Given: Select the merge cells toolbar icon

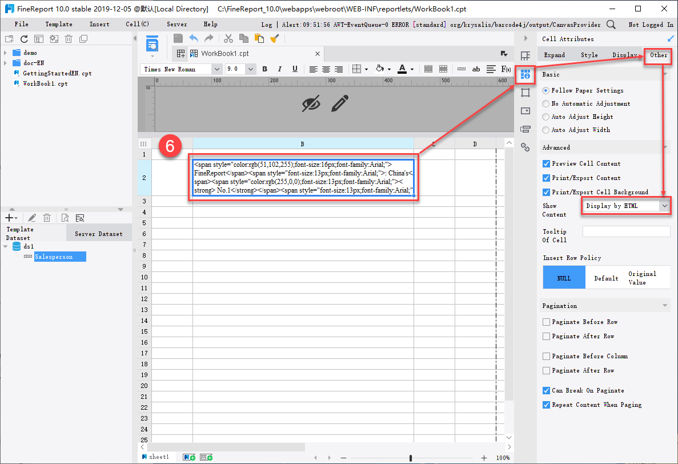Looking at the screenshot, I should [428, 69].
